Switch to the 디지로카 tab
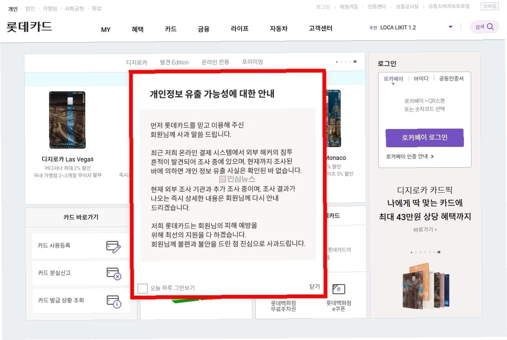This screenshot has height=340, width=507. tap(137, 62)
